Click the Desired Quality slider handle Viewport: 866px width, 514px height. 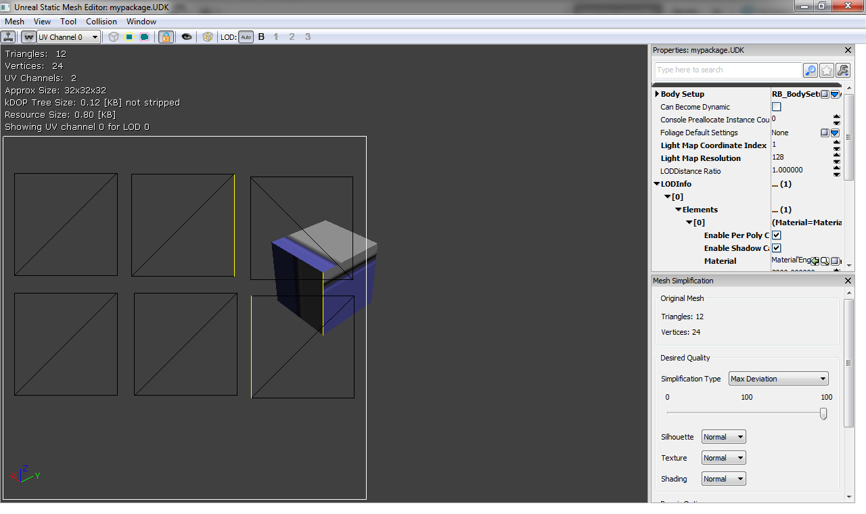pos(823,413)
